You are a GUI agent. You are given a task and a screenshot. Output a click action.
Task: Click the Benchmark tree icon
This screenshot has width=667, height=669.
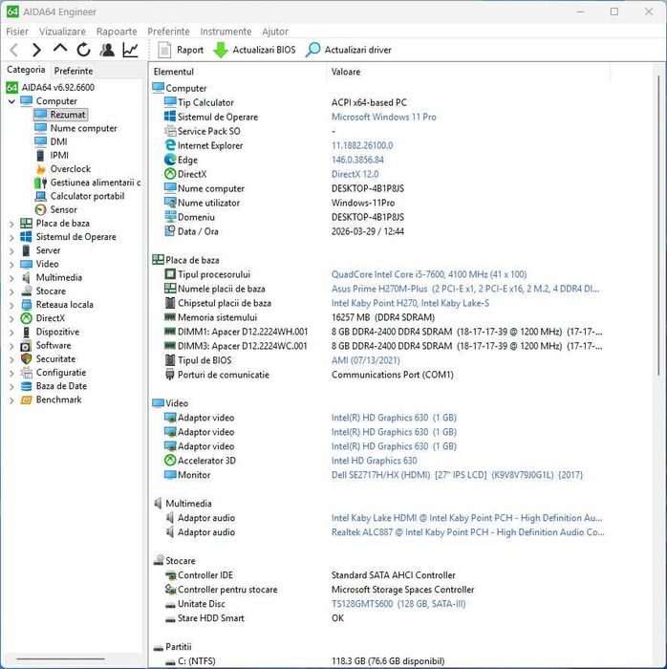point(27,400)
